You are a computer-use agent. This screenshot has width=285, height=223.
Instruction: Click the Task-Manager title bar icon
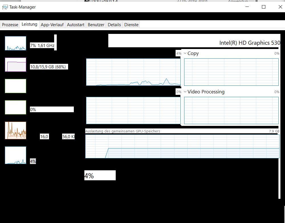pyautogui.click(x=5, y=7)
